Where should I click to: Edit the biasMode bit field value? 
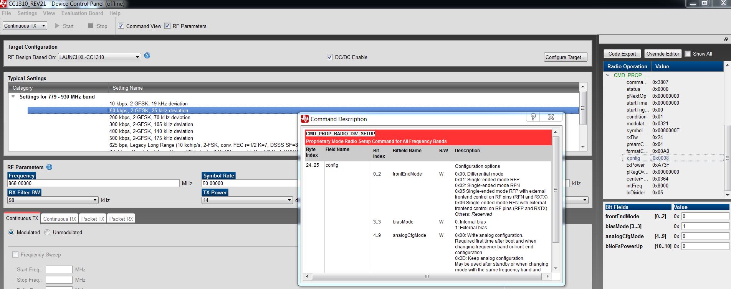(705, 226)
